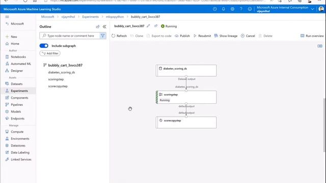Screen dimensions: 326x183
Task: Publish the pipeline
Action: [x=182, y=36]
